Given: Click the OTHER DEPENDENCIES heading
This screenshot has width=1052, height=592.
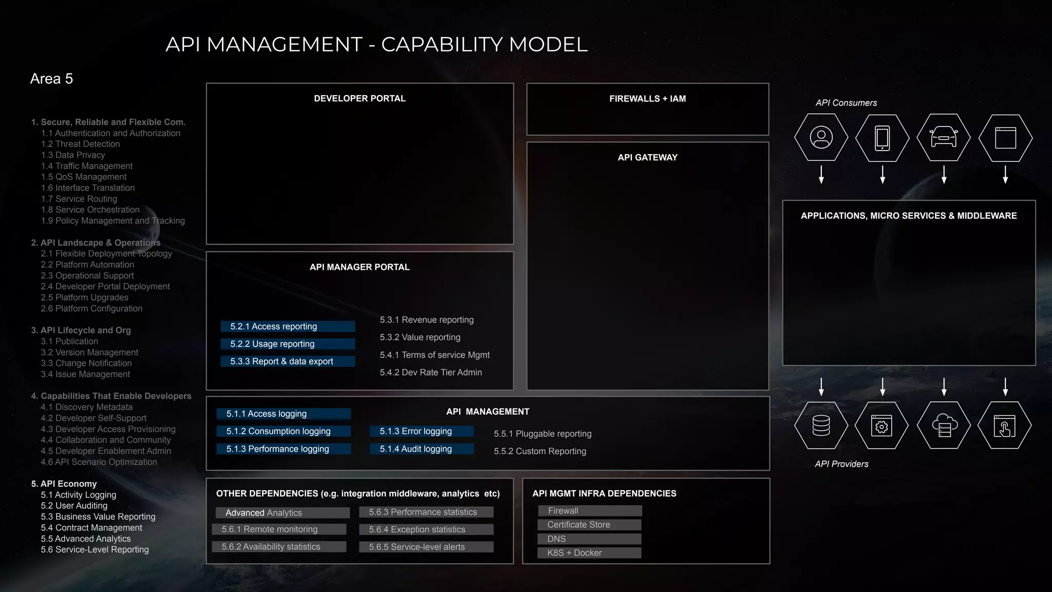Looking at the screenshot, I should pos(358,493).
